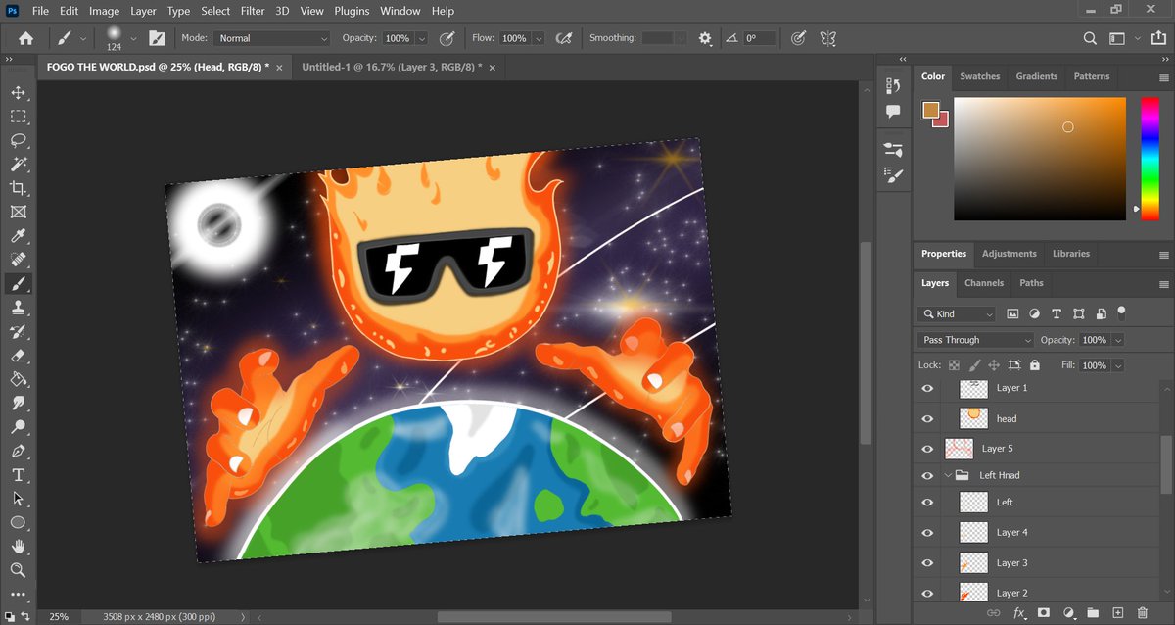The image size is (1175, 625).
Task: Select the Zoom tool
Action: [18, 570]
